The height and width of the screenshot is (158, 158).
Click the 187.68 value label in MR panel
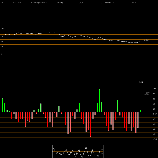point(148,93)
